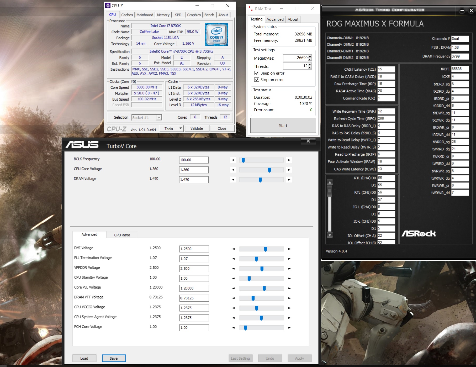Click the Megabytes spinner in RAM Test
Viewport: 476px width, 367px height.
click(310, 58)
